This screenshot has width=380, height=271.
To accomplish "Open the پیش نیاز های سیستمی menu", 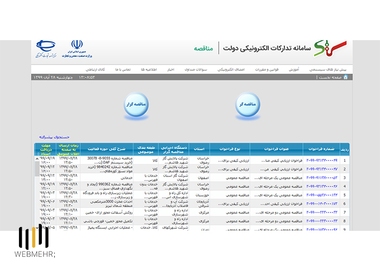I will [328, 70].
